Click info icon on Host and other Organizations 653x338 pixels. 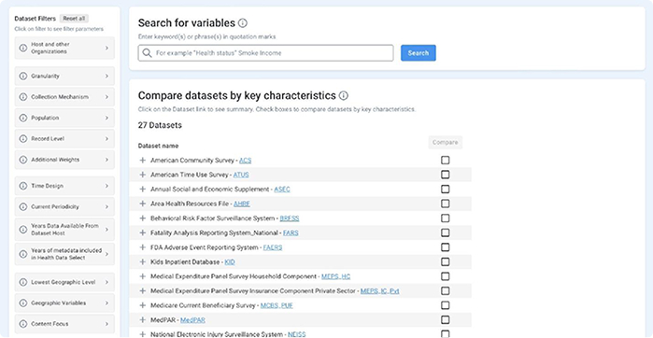tap(23, 48)
